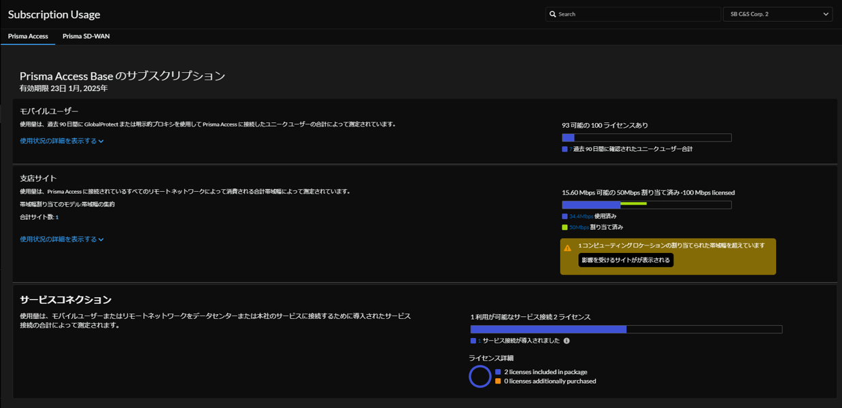Click the 15.60 Mbps bandwidth summary text
Image resolution: width=842 pixels, height=408 pixels.
point(648,192)
